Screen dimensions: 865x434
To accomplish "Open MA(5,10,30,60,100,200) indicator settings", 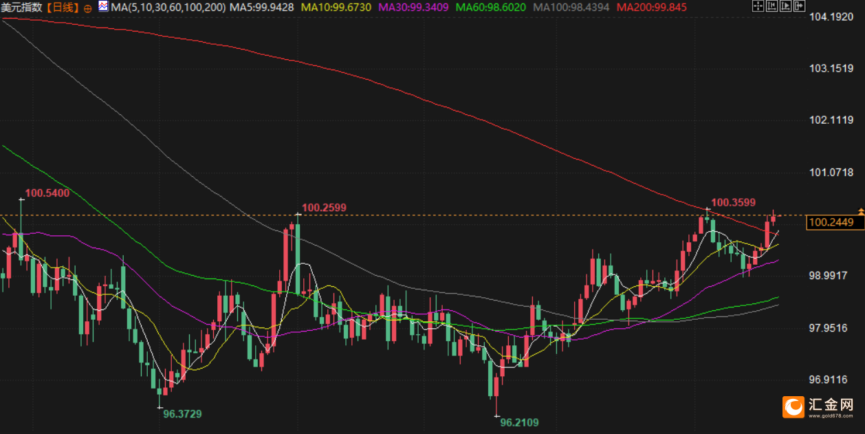I will (x=167, y=8).
